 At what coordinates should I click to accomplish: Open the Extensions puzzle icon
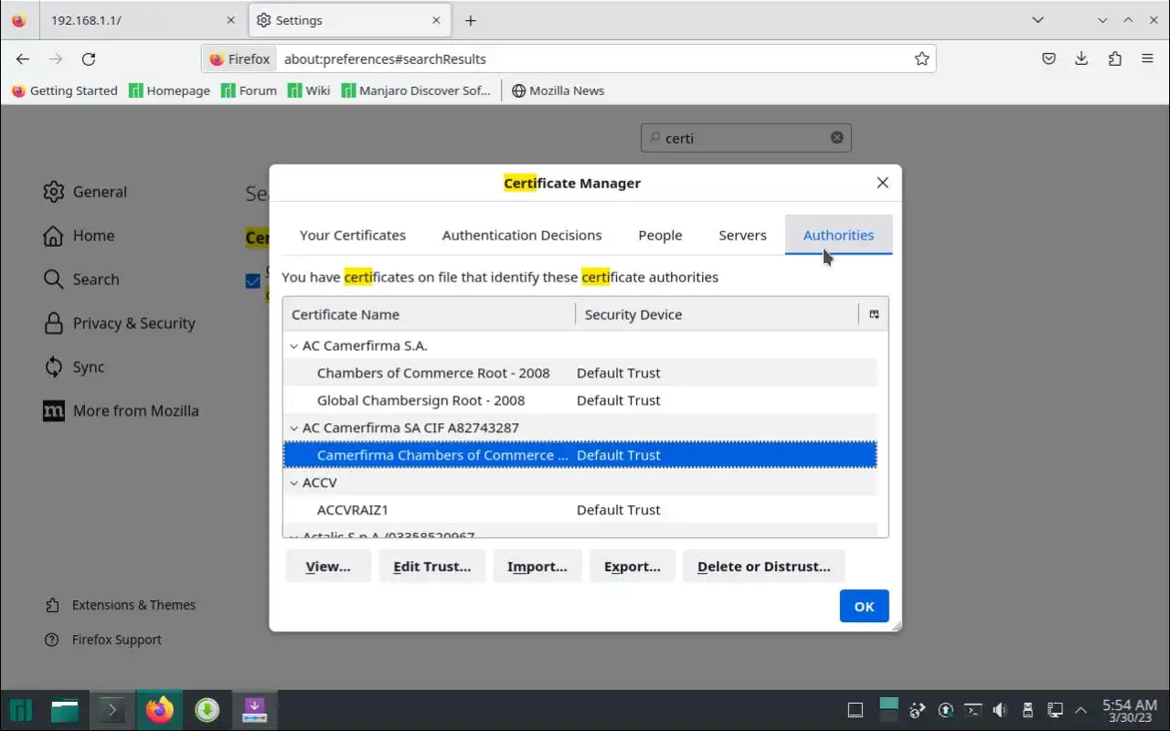click(1114, 58)
